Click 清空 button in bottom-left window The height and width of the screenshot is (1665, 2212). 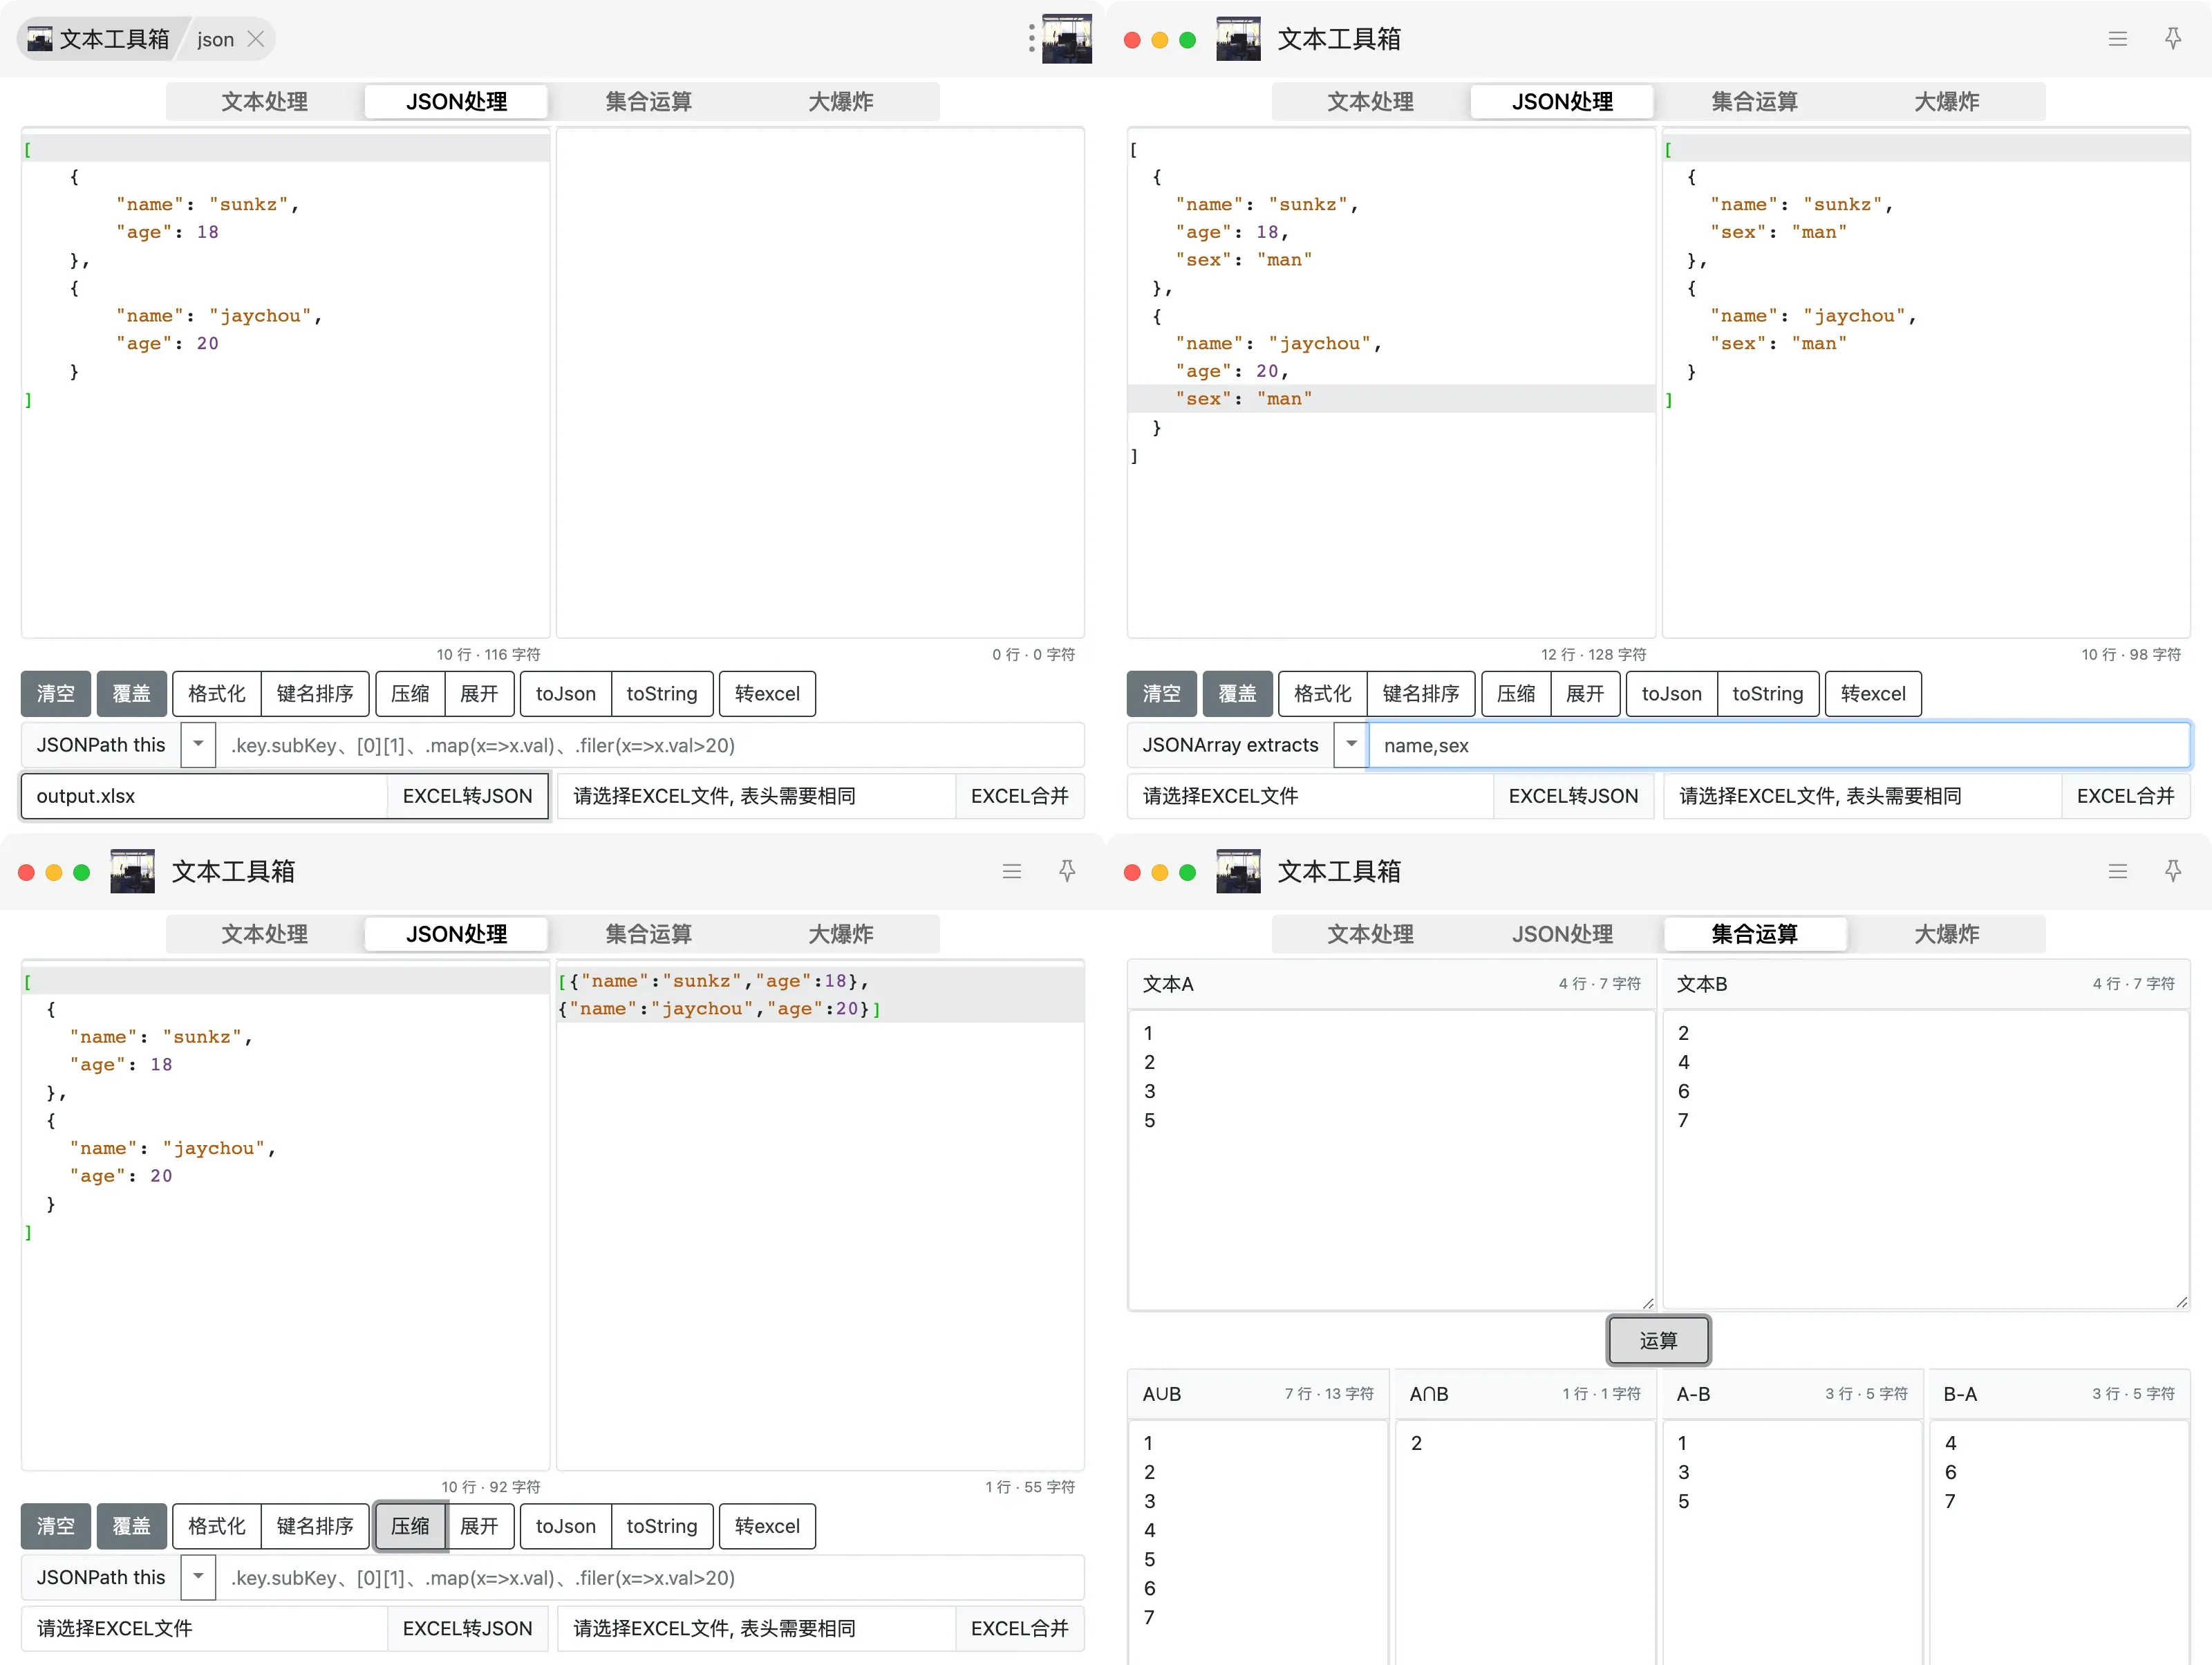56,1526
